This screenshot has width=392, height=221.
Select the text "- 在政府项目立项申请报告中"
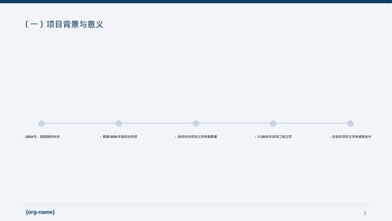click(351, 137)
